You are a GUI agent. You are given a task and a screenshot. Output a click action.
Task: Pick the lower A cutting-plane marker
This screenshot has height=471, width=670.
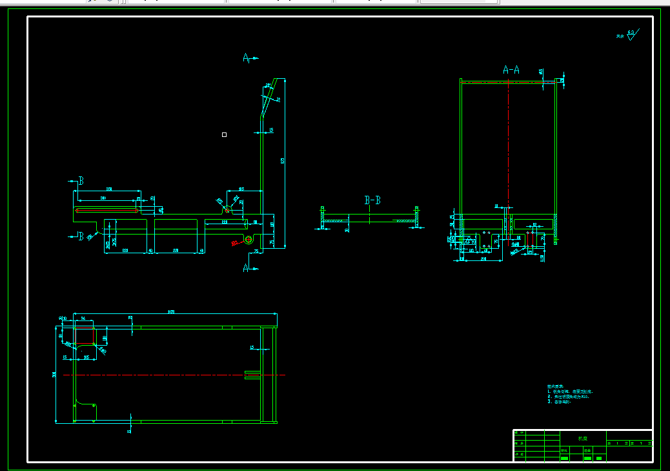(x=250, y=268)
